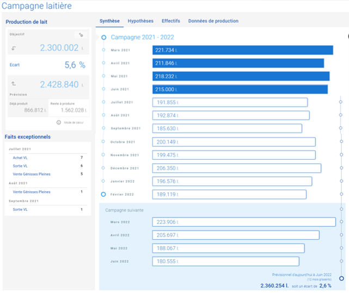Click the Campagne suivante heading

coord(125,210)
